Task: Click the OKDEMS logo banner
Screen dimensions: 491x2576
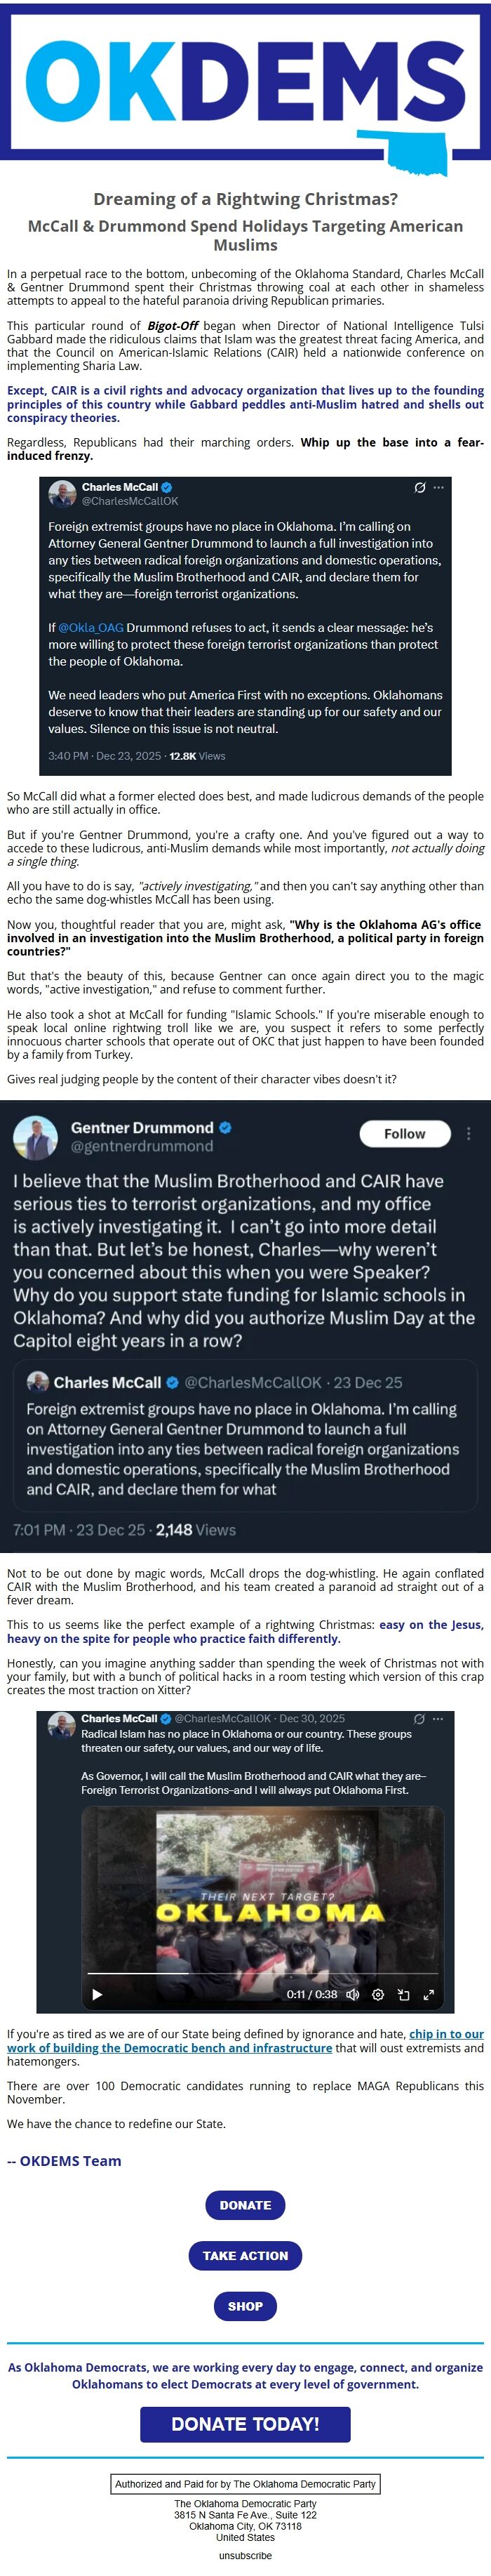Action: (x=245, y=85)
